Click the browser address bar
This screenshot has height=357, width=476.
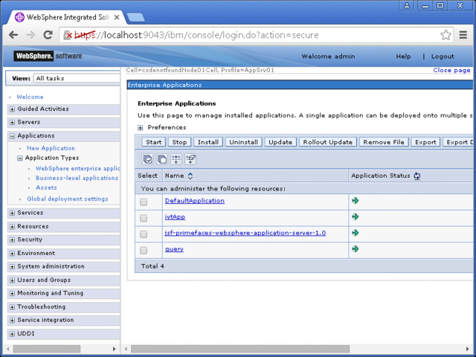[253, 35]
